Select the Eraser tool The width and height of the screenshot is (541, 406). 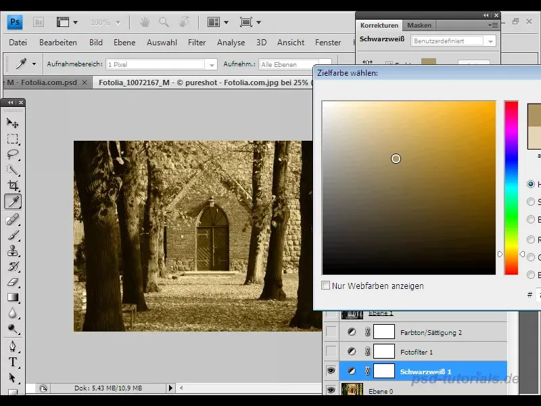click(13, 282)
